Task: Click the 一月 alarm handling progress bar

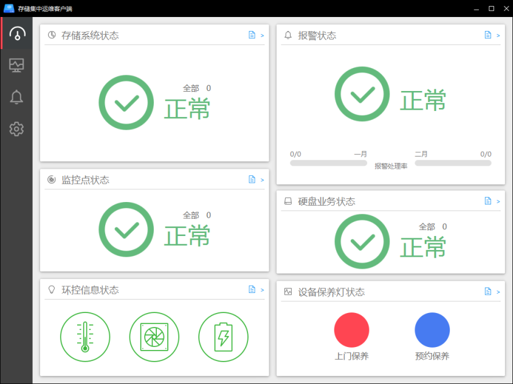Action: coord(328,163)
